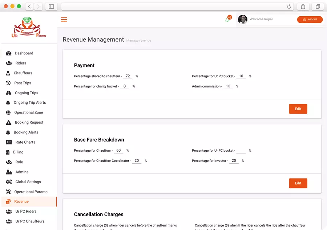Click the Revenue coins icon

coord(8,201)
